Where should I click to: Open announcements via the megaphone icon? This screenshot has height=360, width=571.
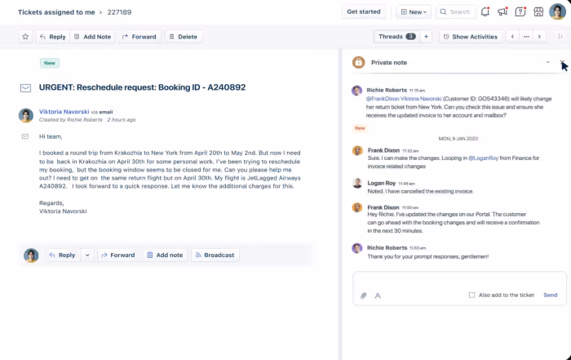pyautogui.click(x=502, y=11)
